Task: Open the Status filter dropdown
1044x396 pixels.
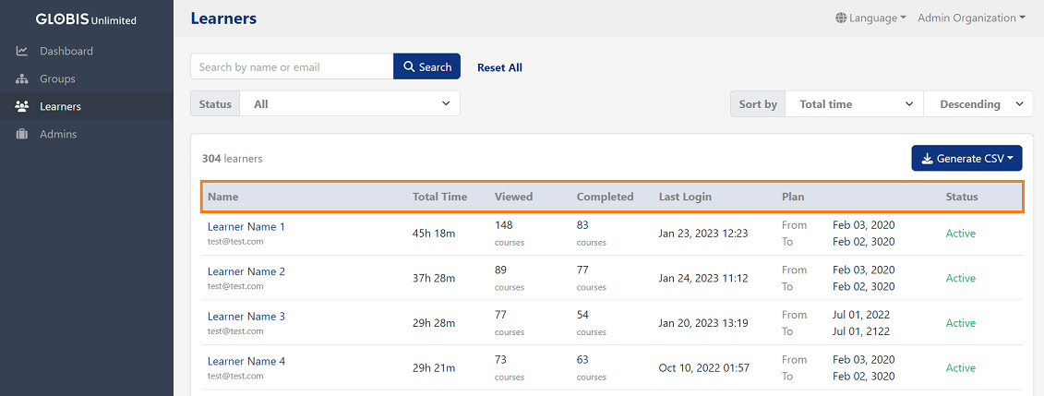Action: coord(350,103)
